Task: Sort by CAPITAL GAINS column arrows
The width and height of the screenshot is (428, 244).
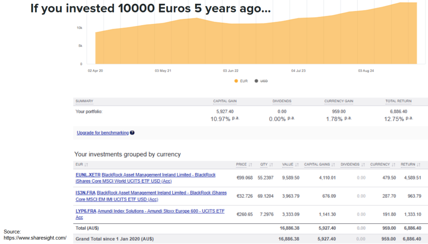Action: tap(333, 165)
